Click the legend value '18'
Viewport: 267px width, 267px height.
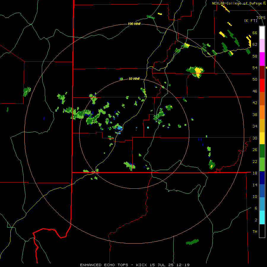255,173
